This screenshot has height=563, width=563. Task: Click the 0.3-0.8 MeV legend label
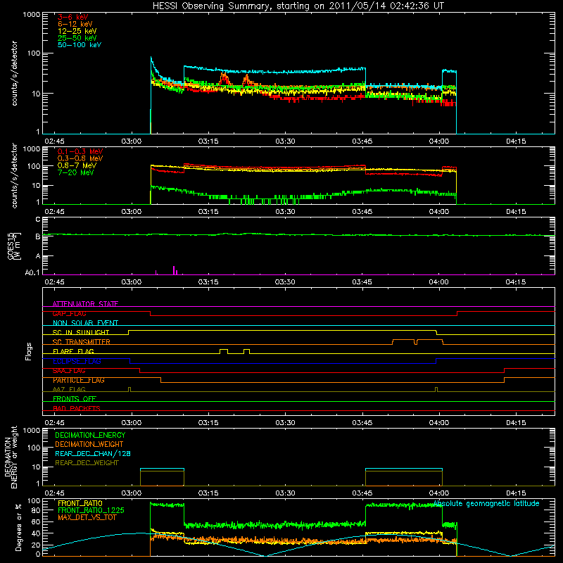pos(80,158)
